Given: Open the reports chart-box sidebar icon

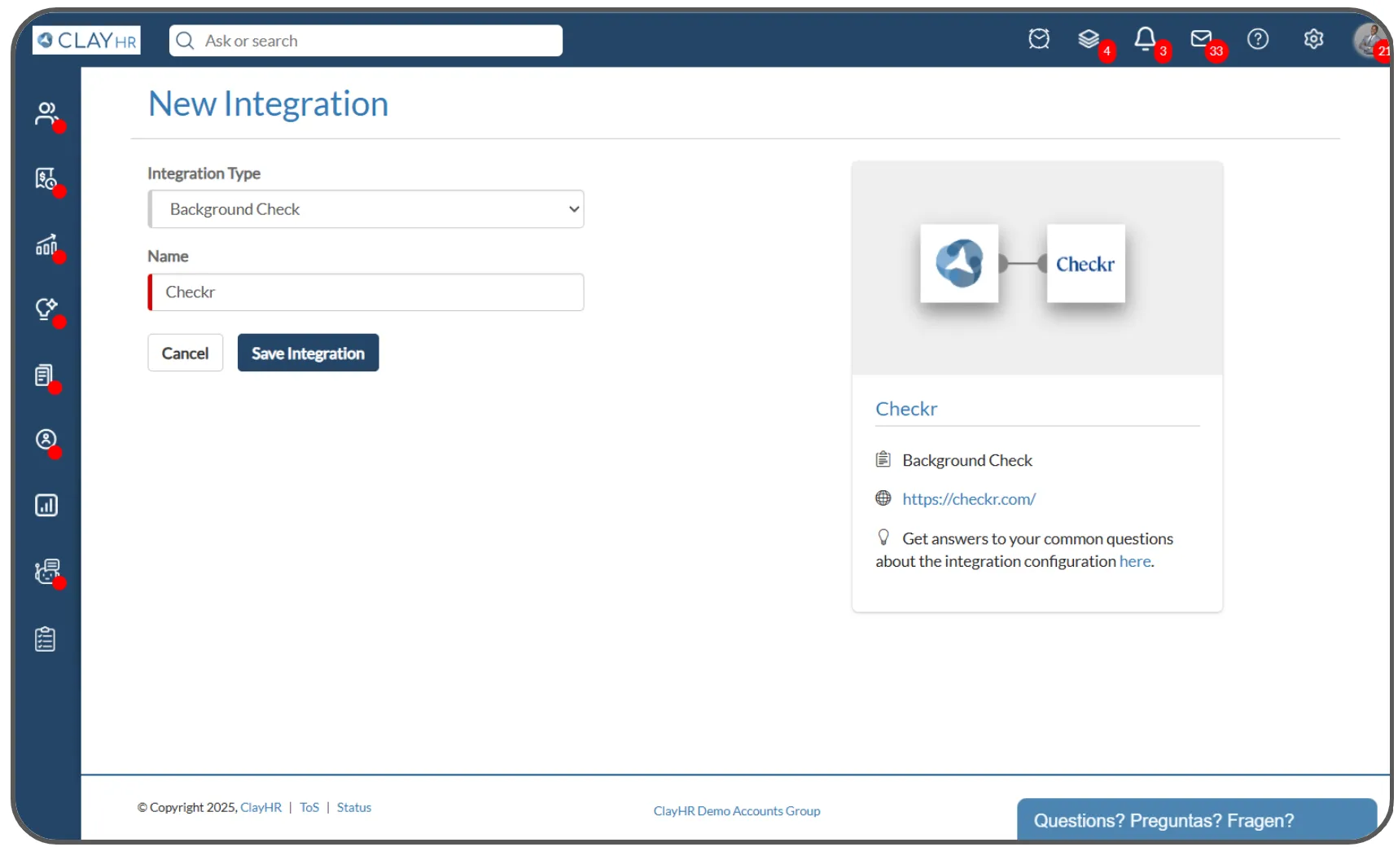Looking at the screenshot, I should pyautogui.click(x=46, y=506).
